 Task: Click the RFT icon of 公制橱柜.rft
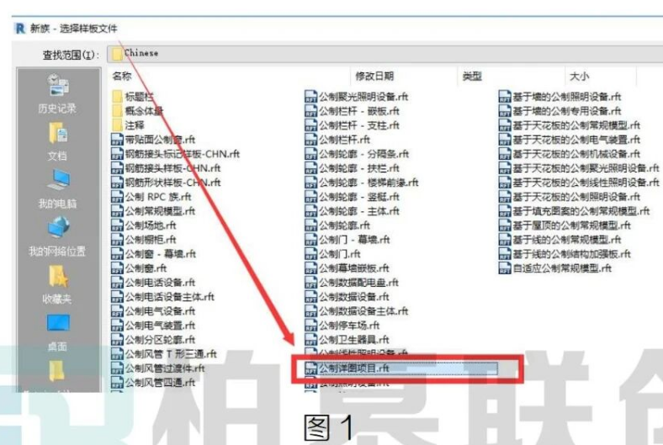117,240
